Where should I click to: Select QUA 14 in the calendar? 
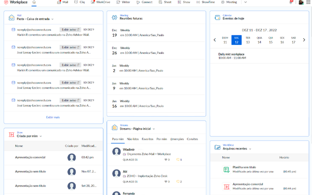259,40
